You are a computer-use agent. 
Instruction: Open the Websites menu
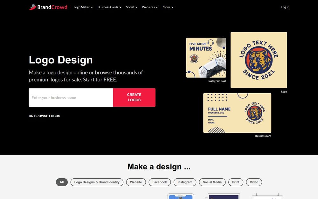tap(150, 7)
